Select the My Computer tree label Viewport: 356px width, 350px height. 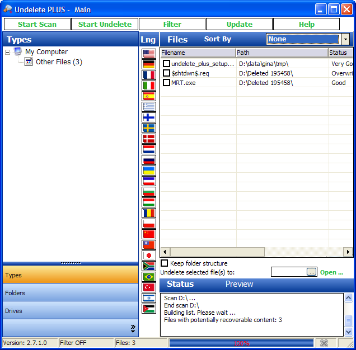click(x=46, y=52)
